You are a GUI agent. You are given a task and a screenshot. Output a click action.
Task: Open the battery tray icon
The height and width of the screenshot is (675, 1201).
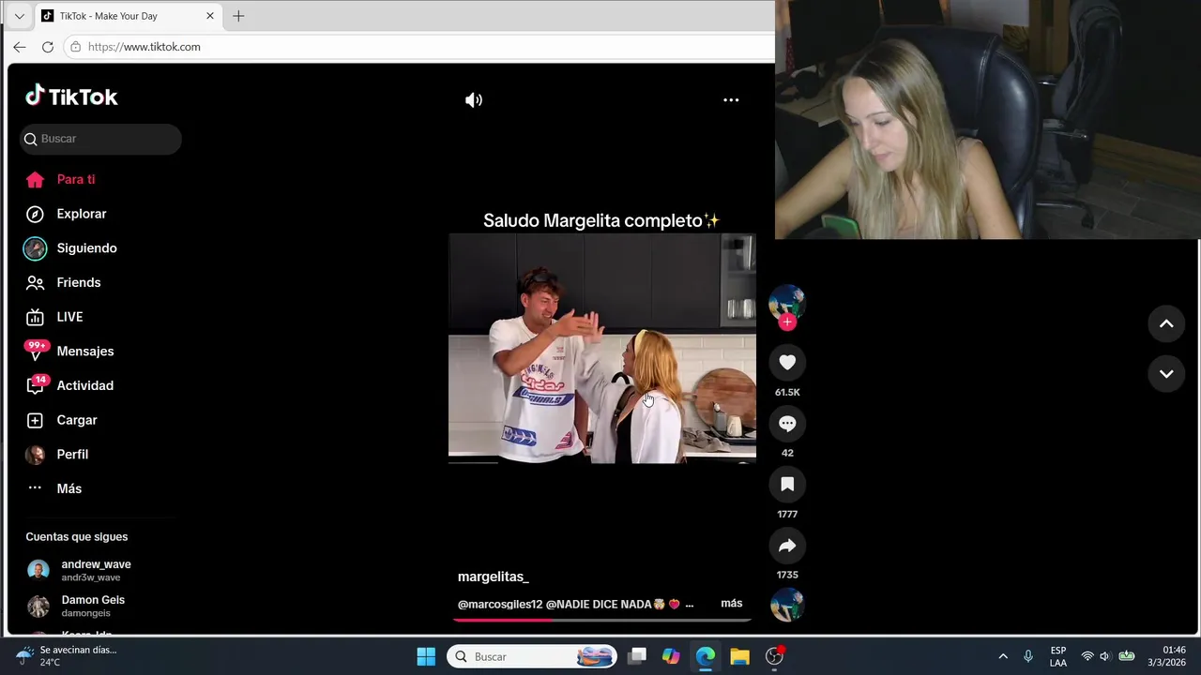[1127, 656]
